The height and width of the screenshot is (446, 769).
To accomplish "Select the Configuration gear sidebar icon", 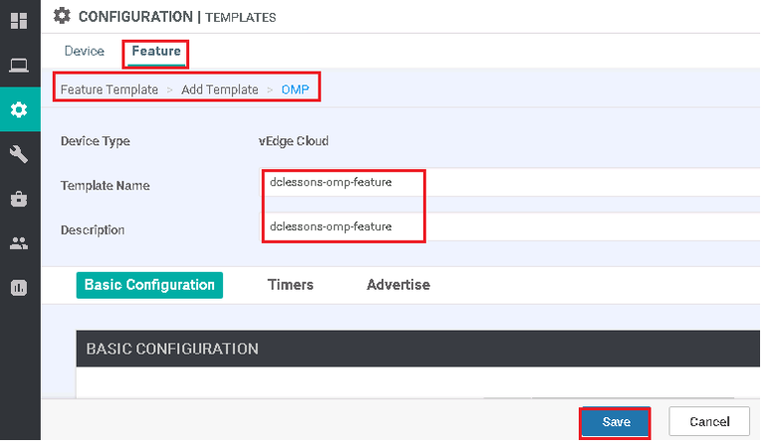I will click(20, 110).
